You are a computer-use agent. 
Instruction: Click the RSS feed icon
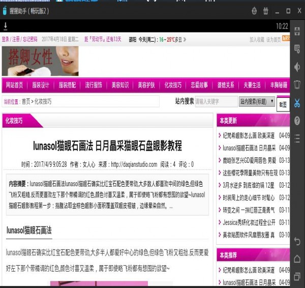[x=286, y=38]
